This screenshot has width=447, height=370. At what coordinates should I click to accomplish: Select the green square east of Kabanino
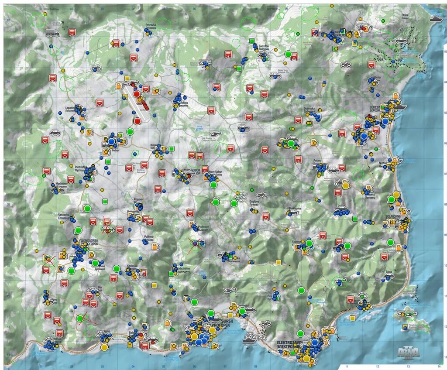(171, 148)
